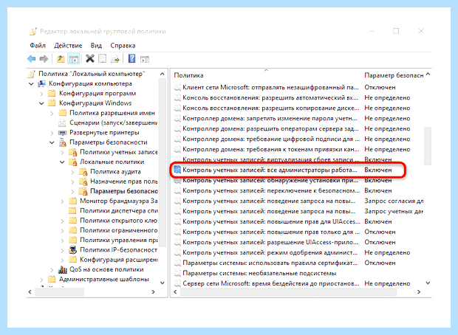458x335 pixels.
Task: Expand Политика разрешения имен in the tree
Action: pyautogui.click(x=52, y=113)
